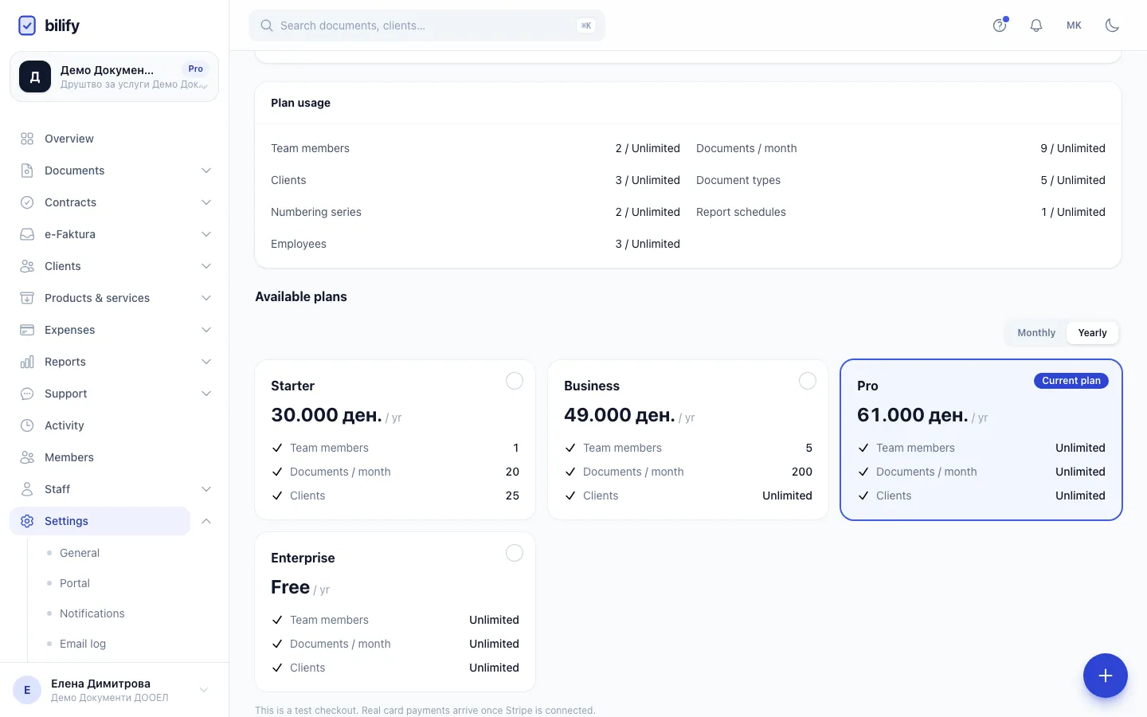This screenshot has height=717, width=1147.
Task: Select the Pro plan card
Action: coord(981,440)
